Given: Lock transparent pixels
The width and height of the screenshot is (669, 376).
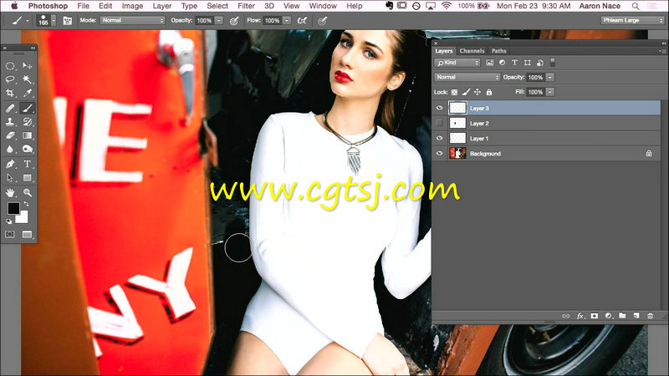Looking at the screenshot, I should click(454, 92).
